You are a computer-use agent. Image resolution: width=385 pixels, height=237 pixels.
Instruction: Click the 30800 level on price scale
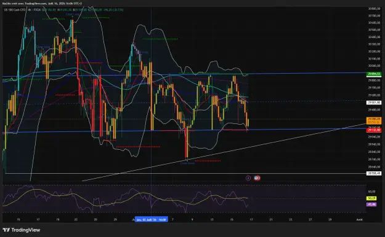coord(374,9)
